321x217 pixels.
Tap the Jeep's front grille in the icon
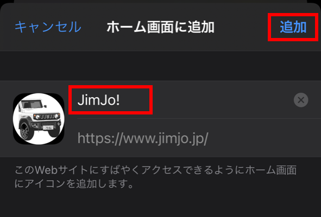click(47, 117)
